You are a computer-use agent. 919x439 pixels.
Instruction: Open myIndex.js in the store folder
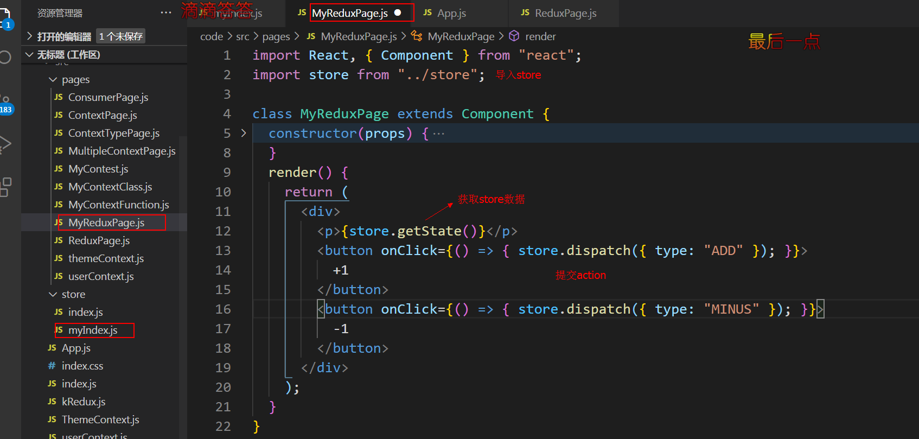[93, 330]
